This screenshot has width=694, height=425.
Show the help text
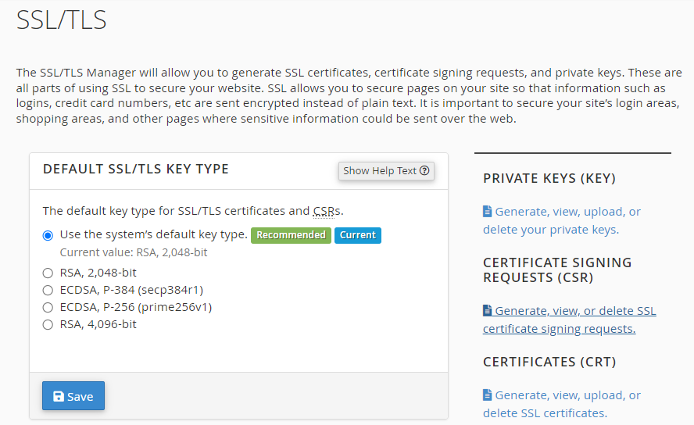[386, 171]
